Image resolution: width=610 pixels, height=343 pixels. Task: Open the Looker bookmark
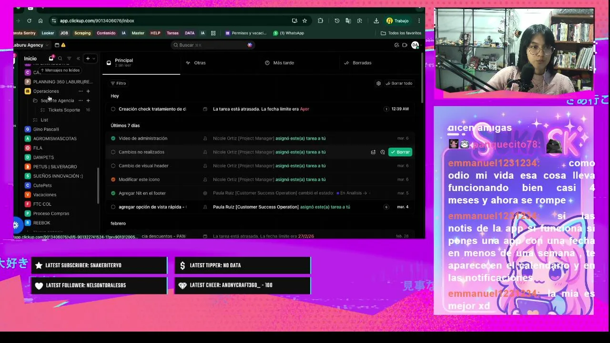(48, 33)
